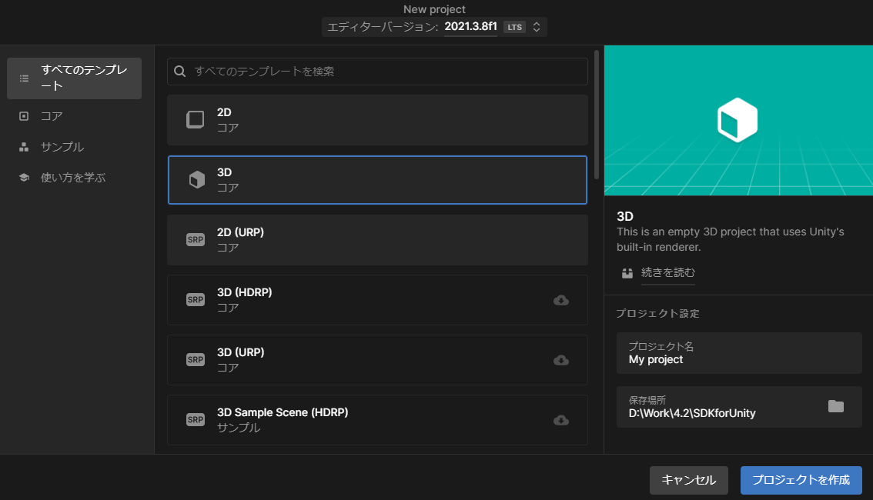Screen dimensions: 873x500
Task: Click the キャンセル button
Action: [689, 480]
